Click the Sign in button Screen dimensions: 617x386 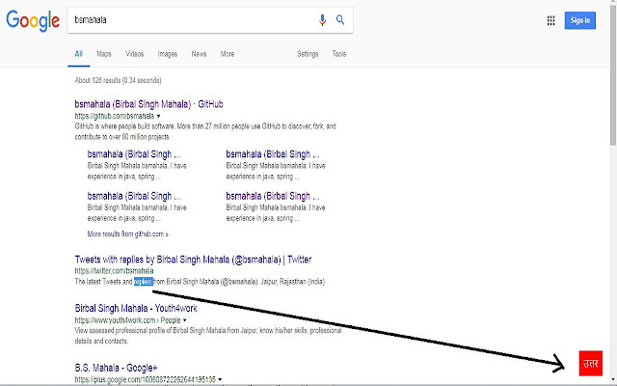pyautogui.click(x=580, y=20)
